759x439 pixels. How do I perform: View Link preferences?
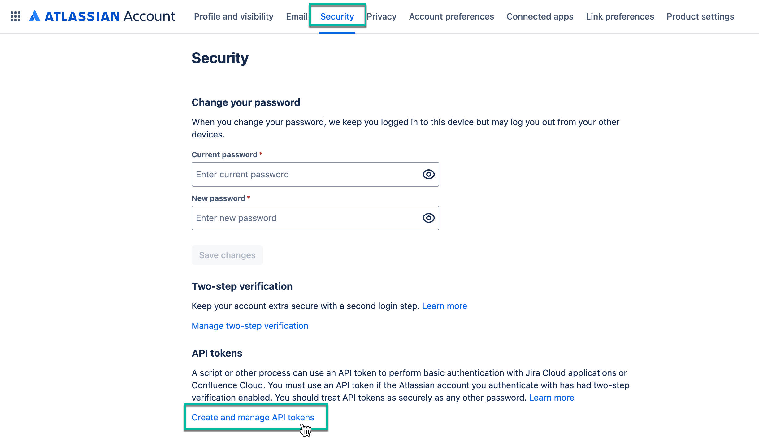pos(620,17)
